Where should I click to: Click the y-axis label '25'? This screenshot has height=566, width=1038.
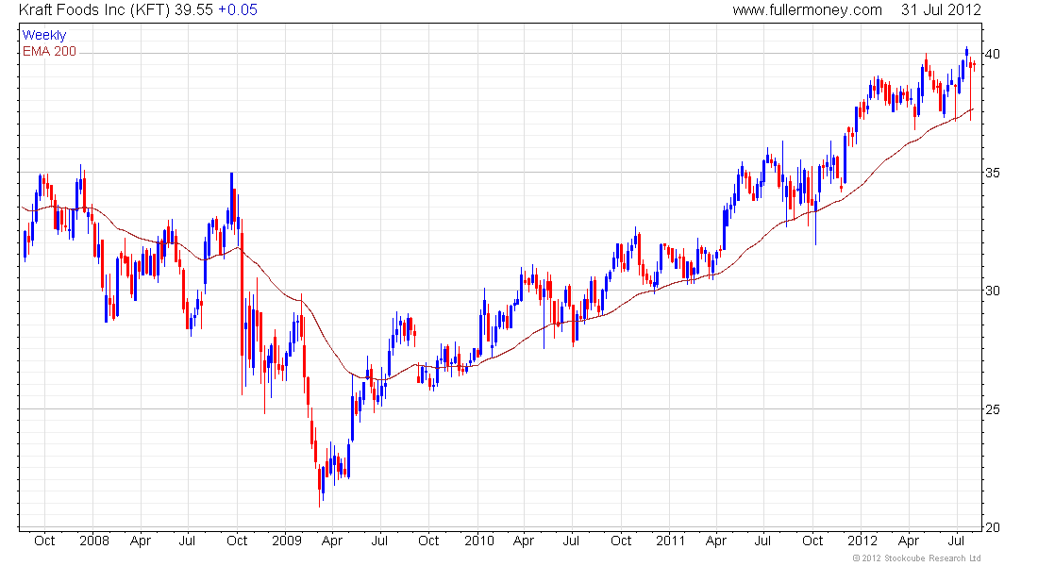993,409
